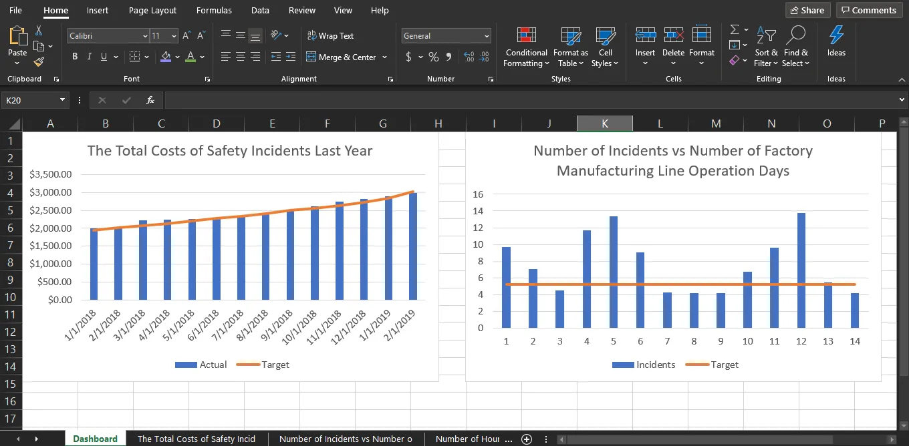Screen dimensions: 909x446
Task: Click the Sort & Filter control
Action: (766, 47)
